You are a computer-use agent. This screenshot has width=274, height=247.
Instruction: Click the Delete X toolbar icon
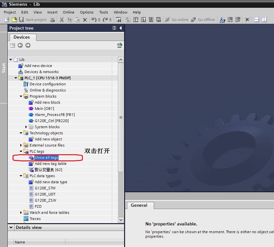[x=85, y=20]
